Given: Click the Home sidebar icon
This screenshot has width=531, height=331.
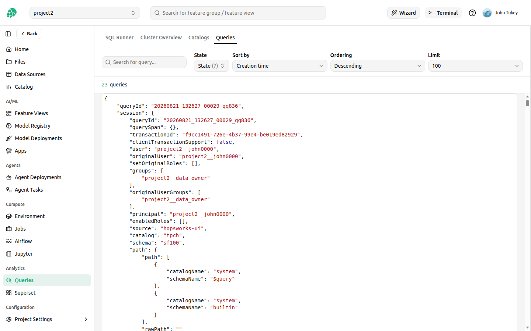Looking at the screenshot, I should point(9,49).
